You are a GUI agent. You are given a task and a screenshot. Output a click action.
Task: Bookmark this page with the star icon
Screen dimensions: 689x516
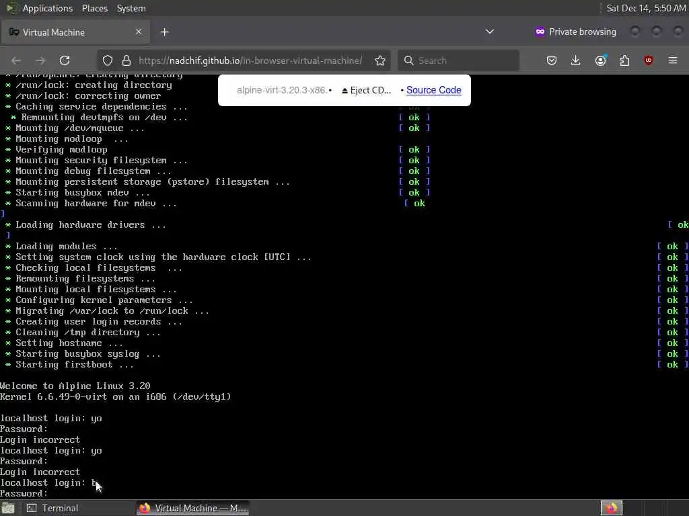point(380,60)
